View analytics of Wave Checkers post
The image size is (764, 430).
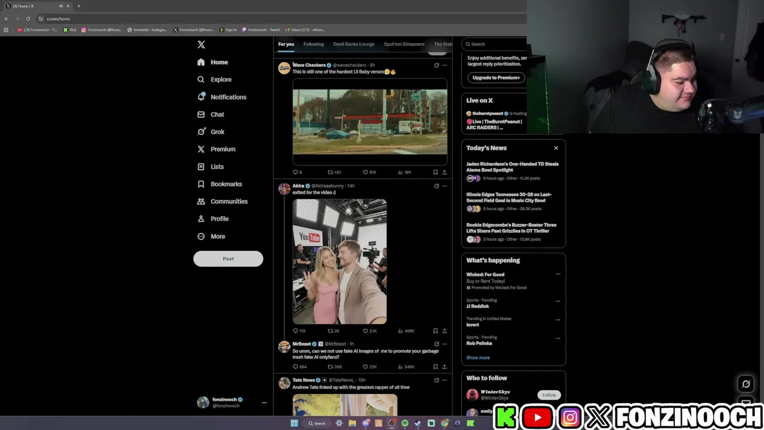point(405,172)
